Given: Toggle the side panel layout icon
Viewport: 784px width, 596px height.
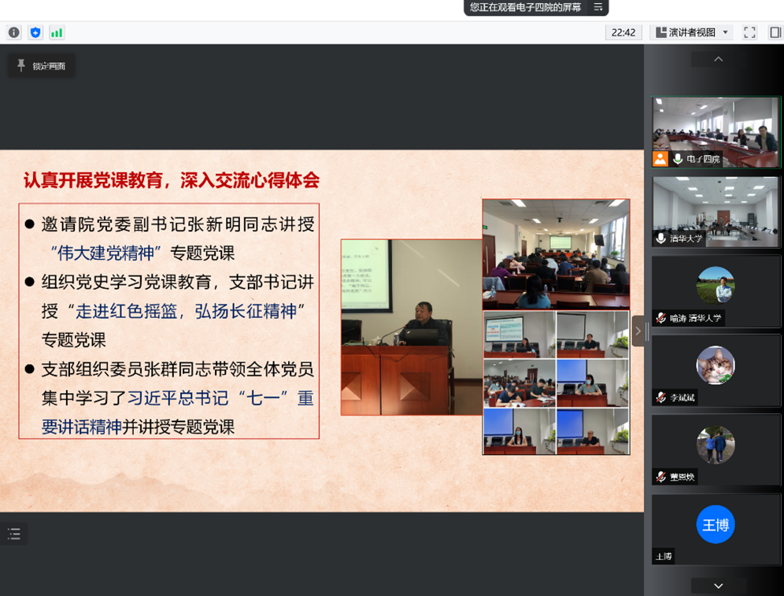Looking at the screenshot, I should point(775,32).
